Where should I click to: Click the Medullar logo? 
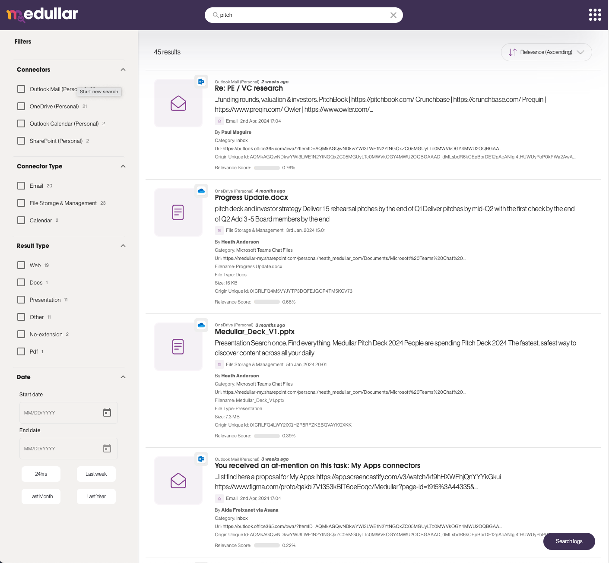[x=42, y=14]
